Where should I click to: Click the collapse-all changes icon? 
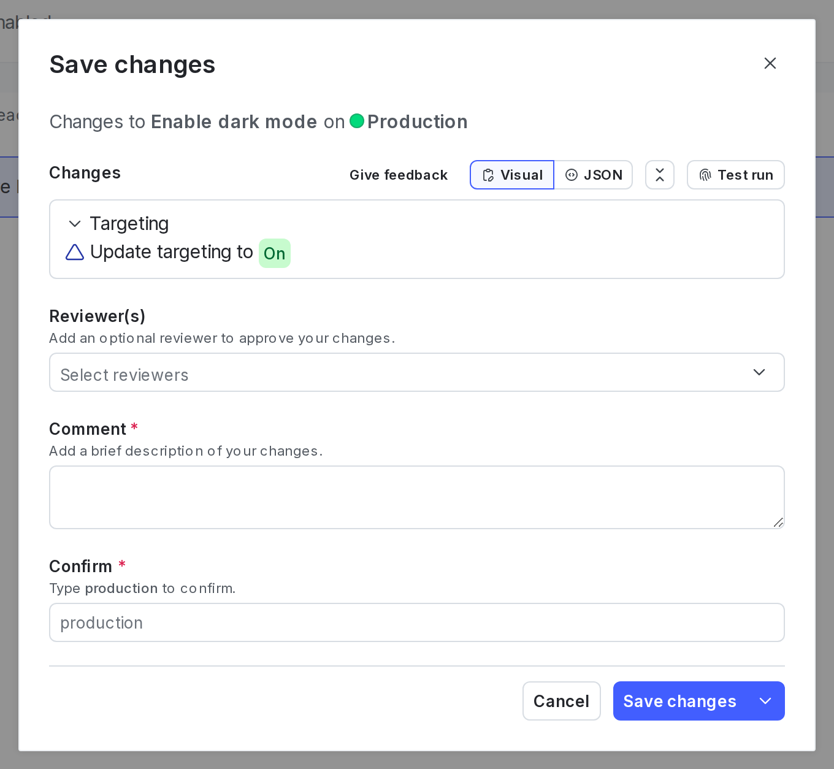click(x=660, y=175)
